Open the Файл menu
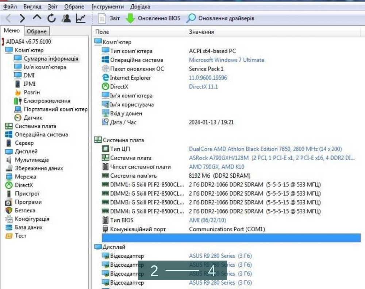365x289 pixels. click(10, 7)
